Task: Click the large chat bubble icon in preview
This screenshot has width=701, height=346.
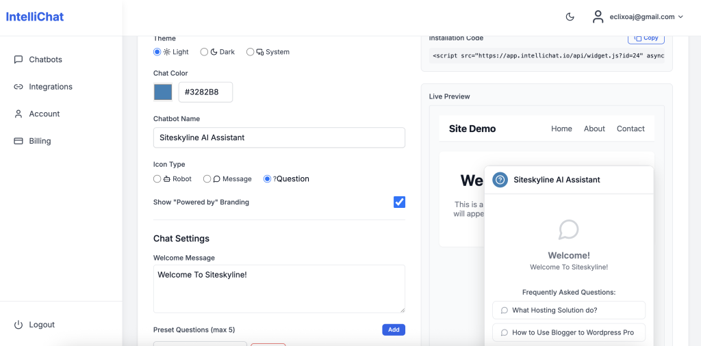Action: pyautogui.click(x=569, y=230)
